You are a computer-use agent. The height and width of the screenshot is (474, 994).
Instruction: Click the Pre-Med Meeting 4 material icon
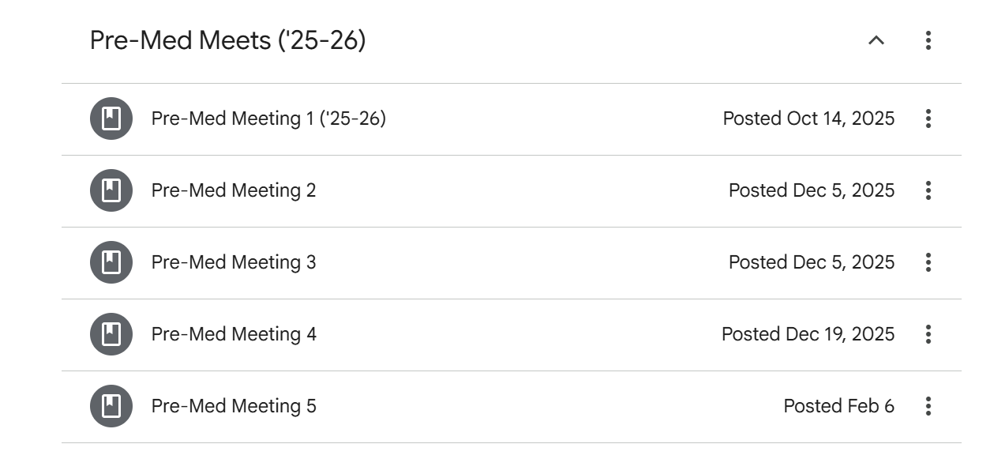(x=111, y=335)
